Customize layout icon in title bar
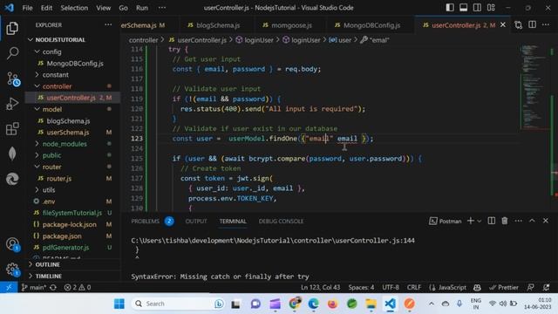This screenshot has height=314, width=558. tap(491, 8)
